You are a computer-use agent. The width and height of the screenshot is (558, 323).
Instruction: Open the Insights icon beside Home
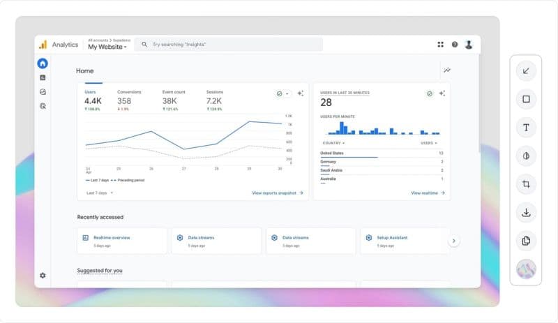447,70
